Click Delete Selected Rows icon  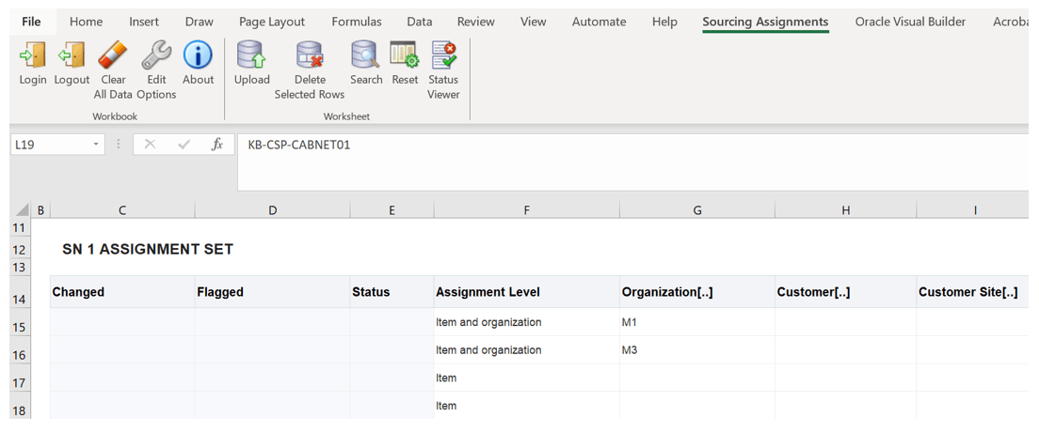[310, 54]
